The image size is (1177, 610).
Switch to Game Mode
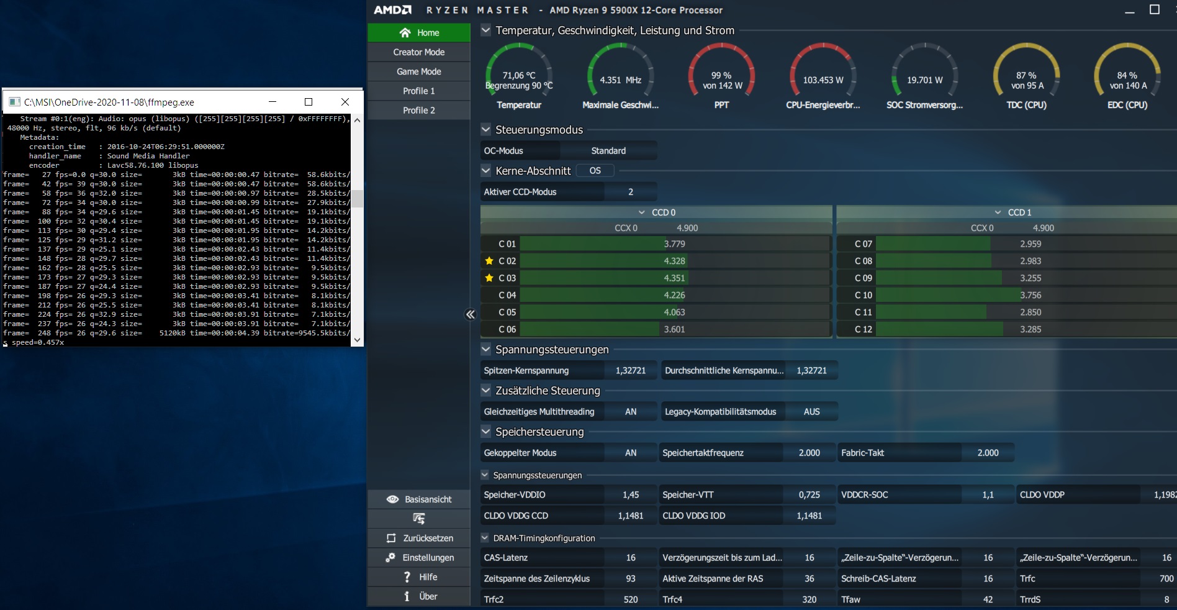[419, 71]
